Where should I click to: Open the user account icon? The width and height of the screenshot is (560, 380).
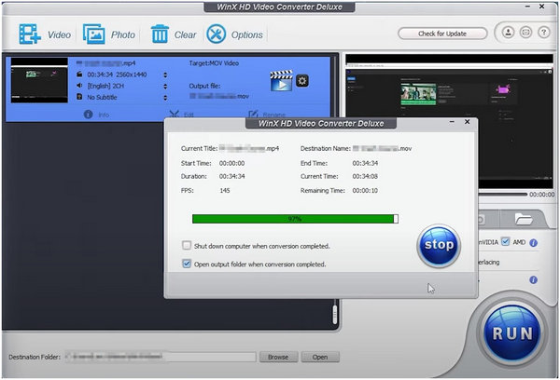tap(508, 33)
